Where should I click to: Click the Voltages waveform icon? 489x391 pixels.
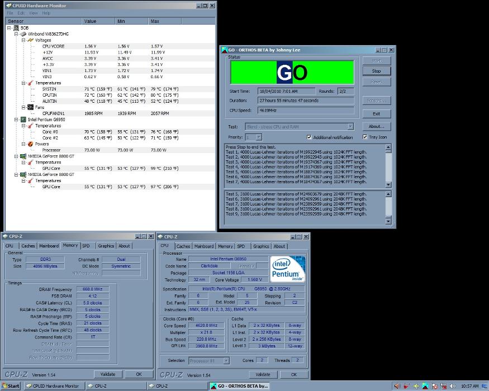(x=31, y=40)
